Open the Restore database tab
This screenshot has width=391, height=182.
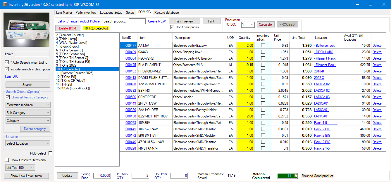click(x=166, y=13)
